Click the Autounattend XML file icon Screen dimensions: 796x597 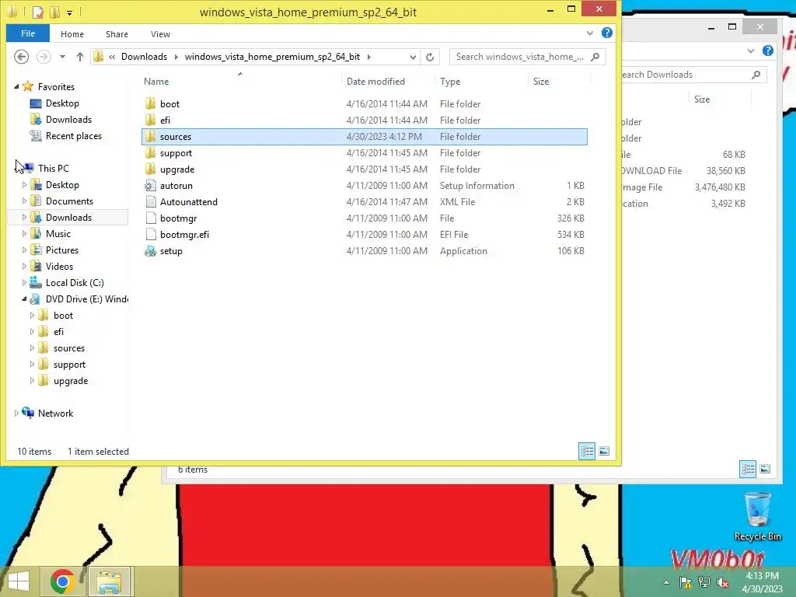tap(150, 201)
